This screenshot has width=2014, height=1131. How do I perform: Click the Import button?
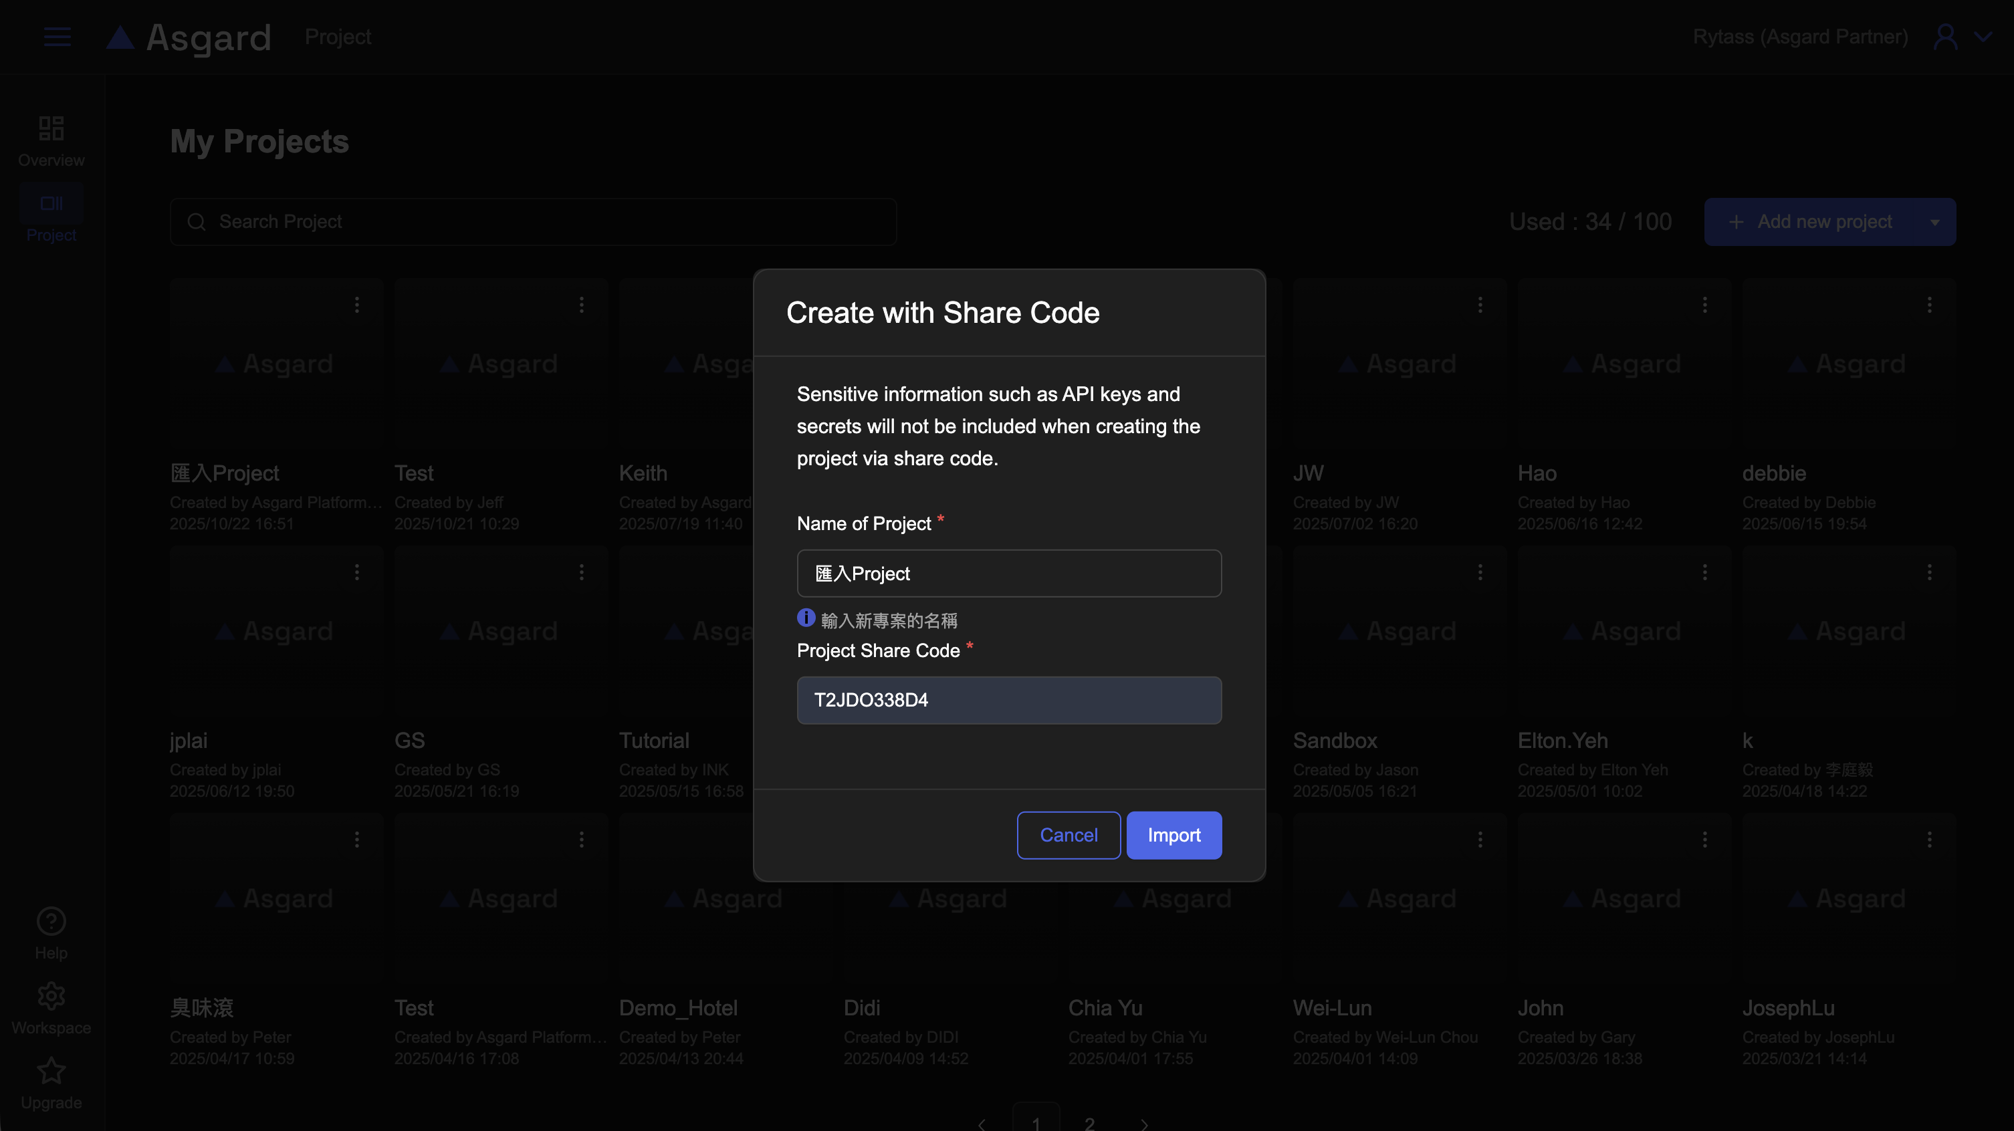(x=1173, y=835)
